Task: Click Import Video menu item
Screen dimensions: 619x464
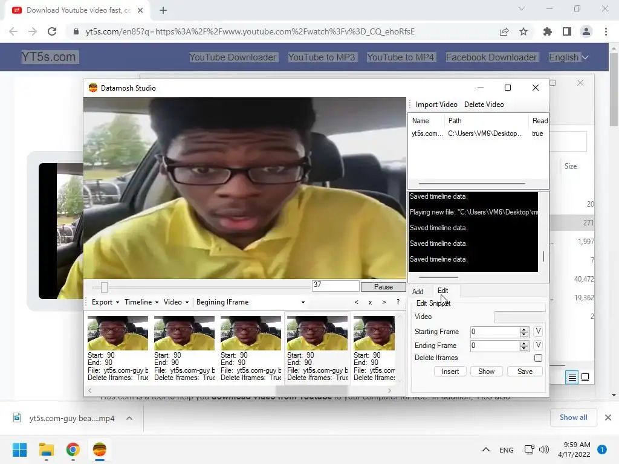Action: (436, 105)
